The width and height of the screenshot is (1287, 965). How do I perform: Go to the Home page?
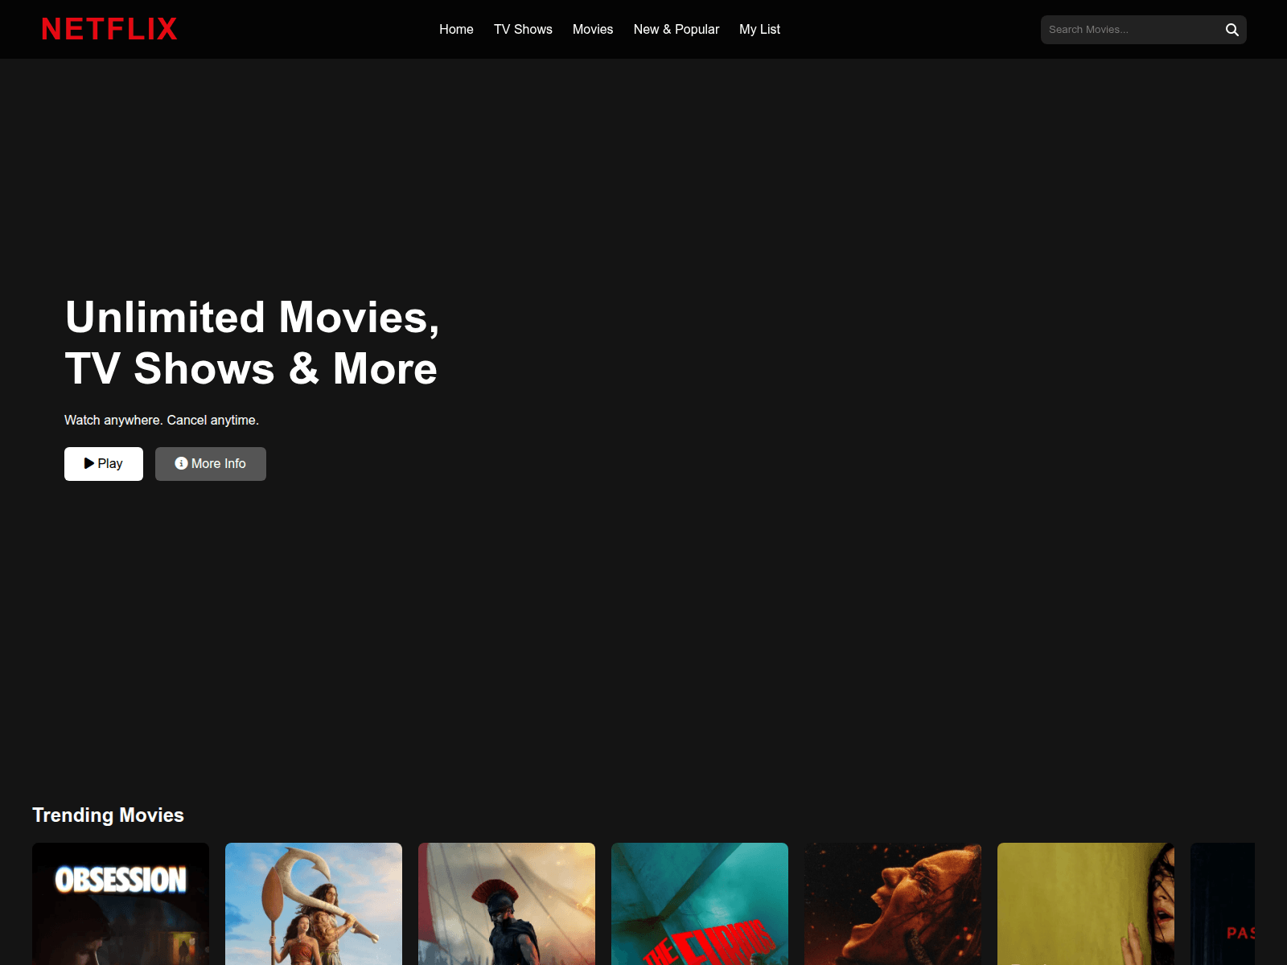tap(456, 29)
